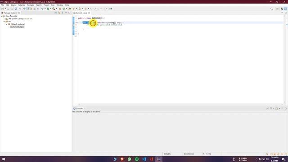Image resolution: width=288 pixels, height=162 pixels.
Task: Click Open Console icon in Console panel
Action: (276, 108)
